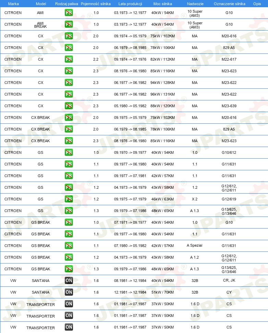Click the petrol icon in the GS 1.3 48kW row

pyautogui.click(x=69, y=211)
